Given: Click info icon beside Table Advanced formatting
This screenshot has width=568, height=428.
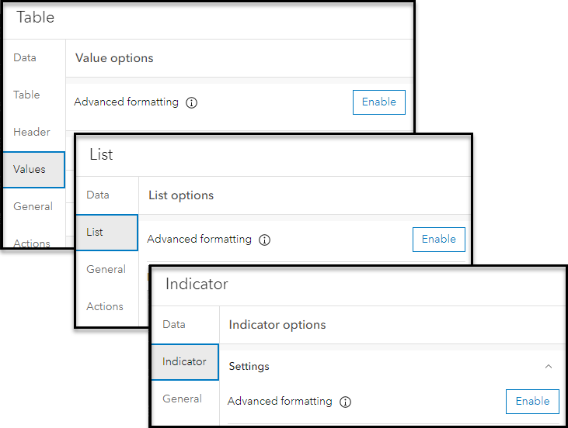Looking at the screenshot, I should [192, 102].
